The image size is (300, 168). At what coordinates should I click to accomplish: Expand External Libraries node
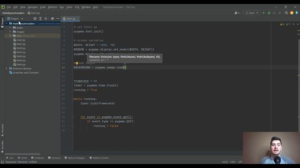tap(7, 69)
